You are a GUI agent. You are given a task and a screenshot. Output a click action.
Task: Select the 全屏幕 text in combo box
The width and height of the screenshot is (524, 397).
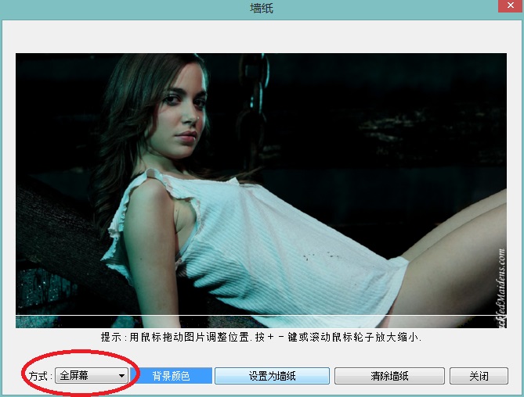74,376
